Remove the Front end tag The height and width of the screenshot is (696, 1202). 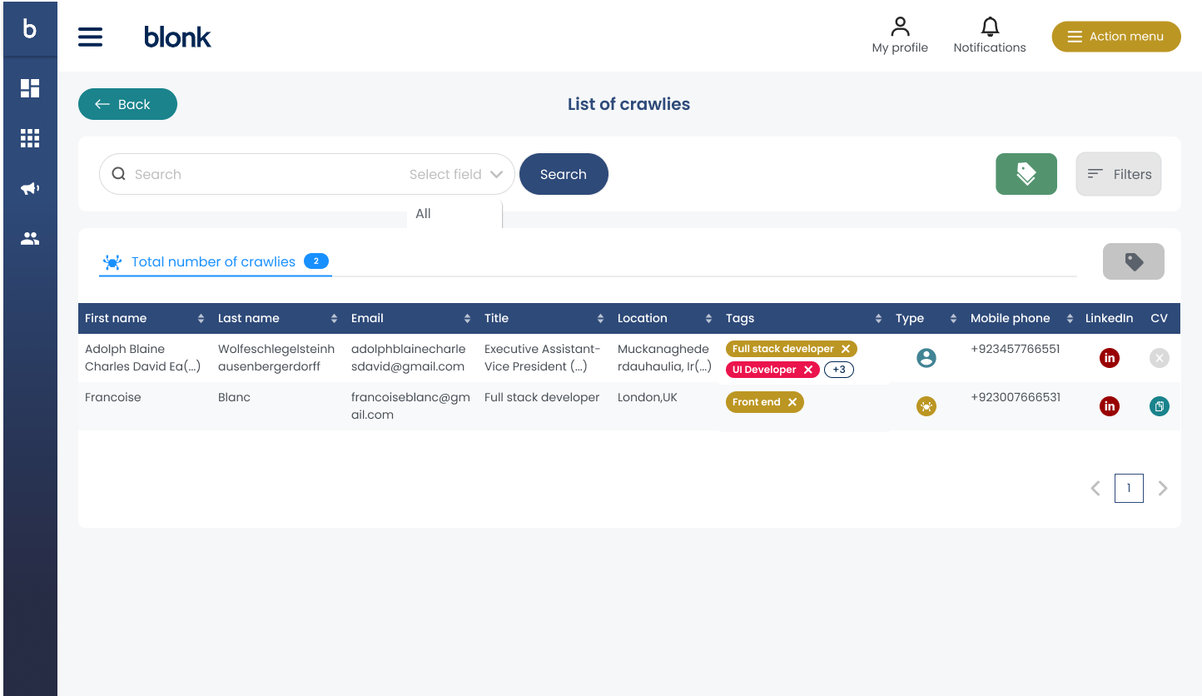click(792, 402)
